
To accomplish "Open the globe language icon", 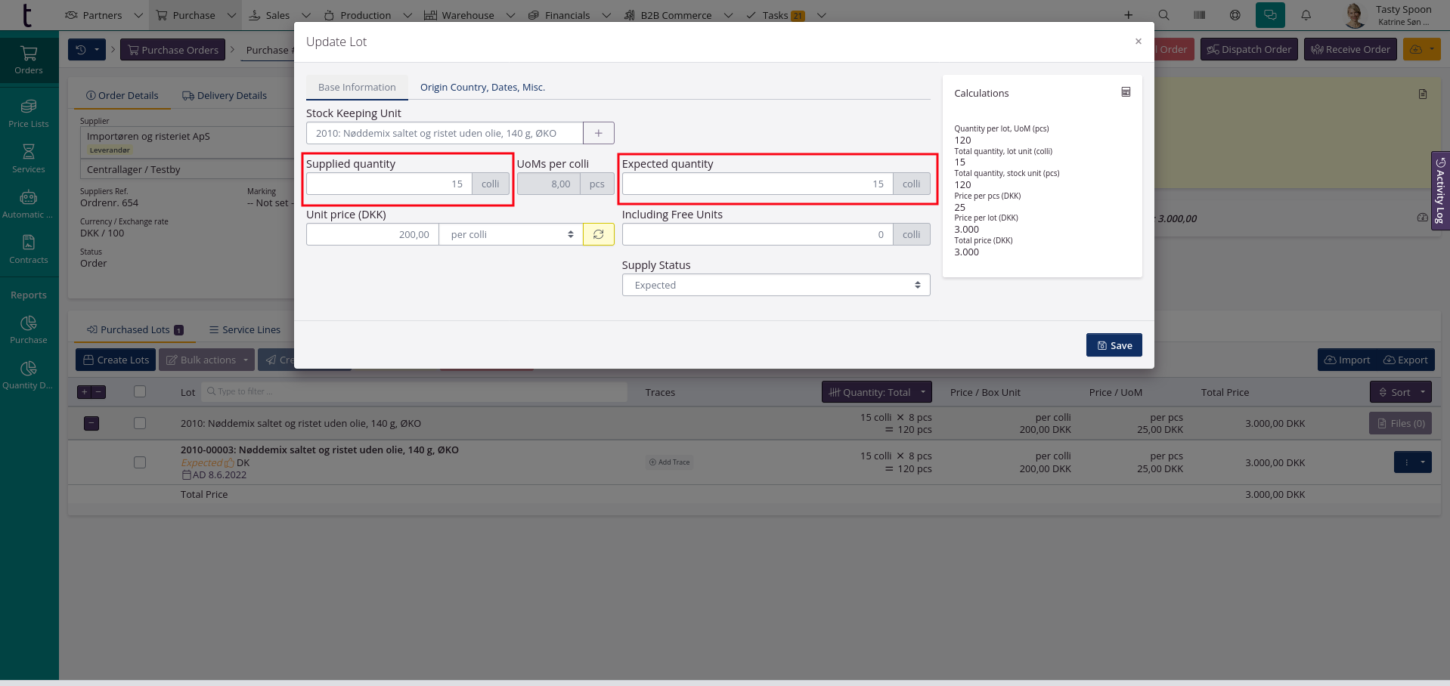I will [x=1235, y=15].
